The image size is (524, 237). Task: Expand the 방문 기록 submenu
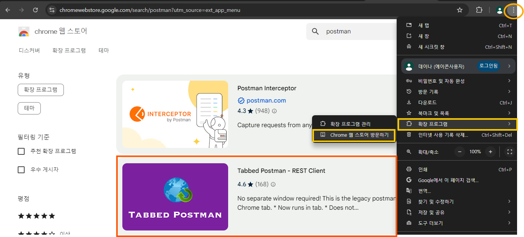point(509,92)
